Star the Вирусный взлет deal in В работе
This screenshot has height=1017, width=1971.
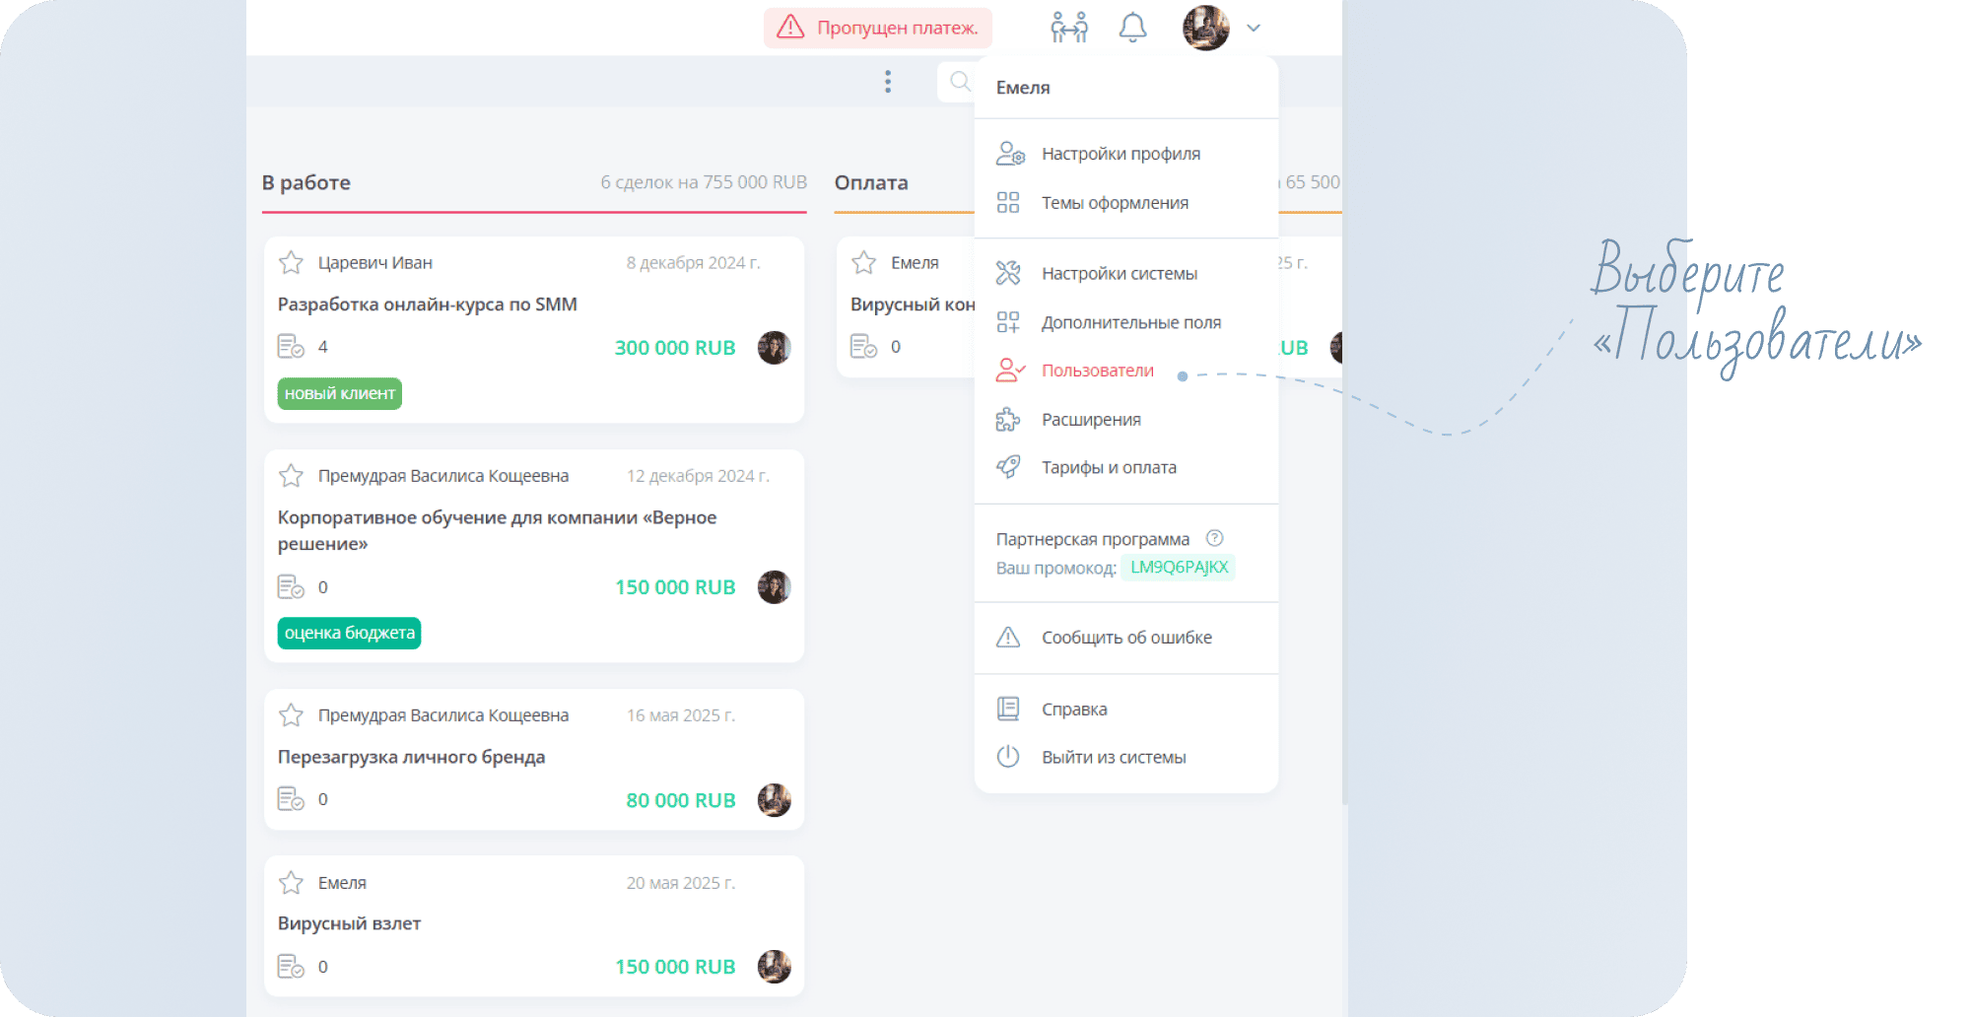point(291,883)
